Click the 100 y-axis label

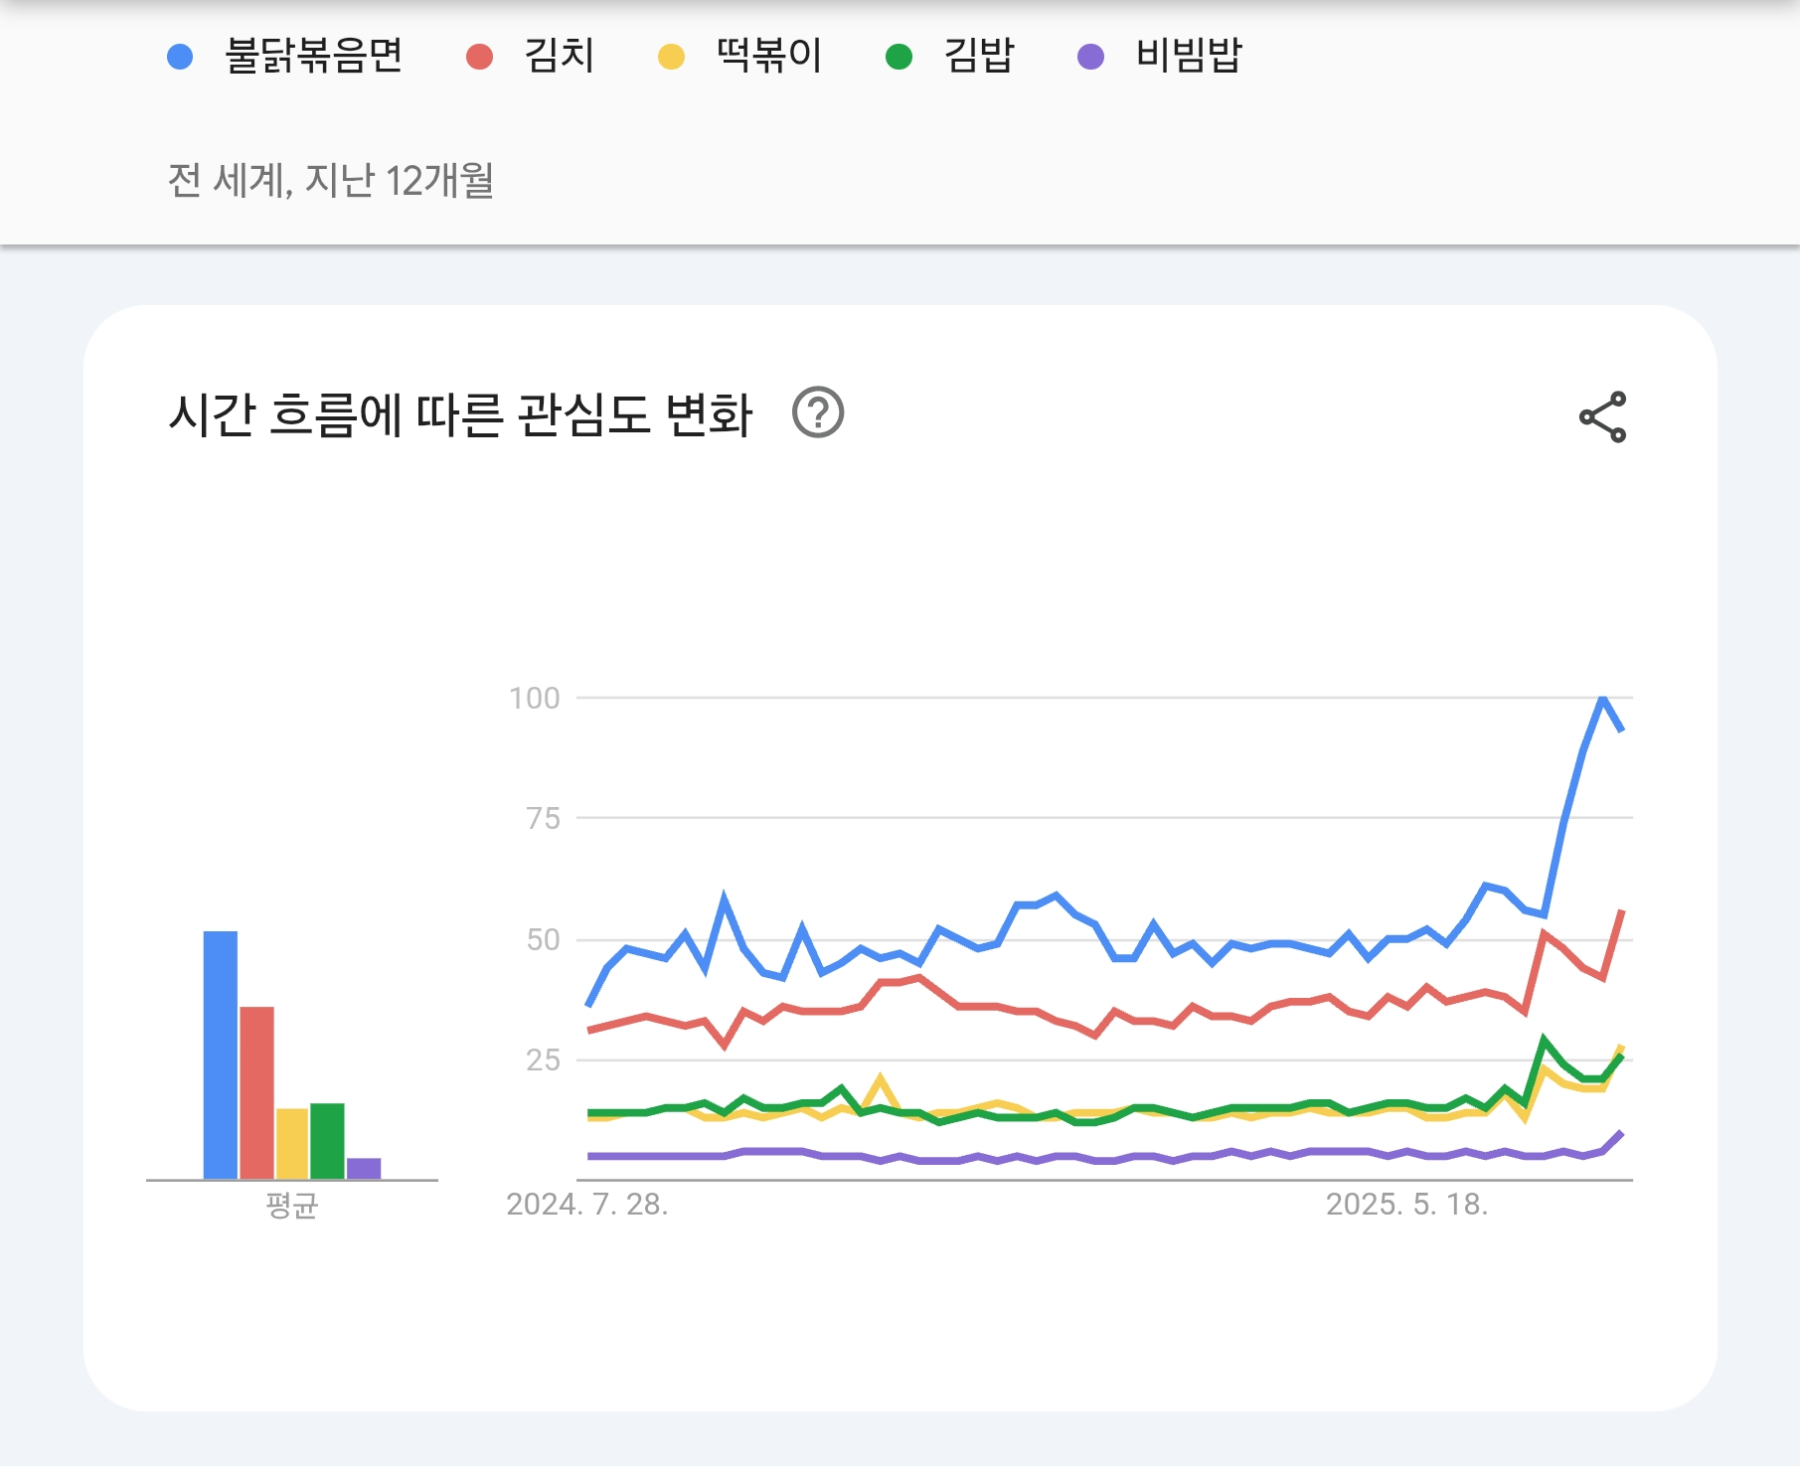point(535,698)
